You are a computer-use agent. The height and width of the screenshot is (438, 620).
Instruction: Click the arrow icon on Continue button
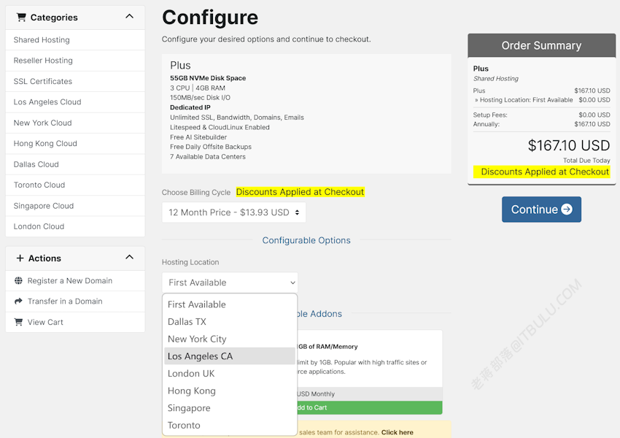click(567, 210)
